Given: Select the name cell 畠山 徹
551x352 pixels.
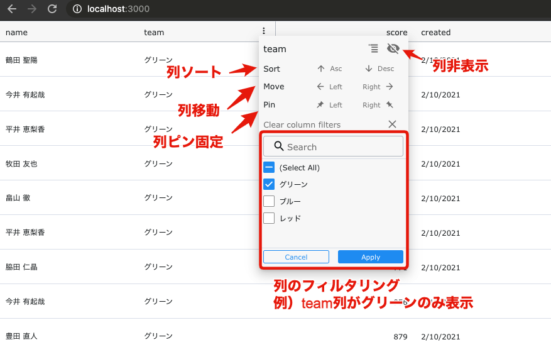Looking at the screenshot, I should click(x=18, y=198).
